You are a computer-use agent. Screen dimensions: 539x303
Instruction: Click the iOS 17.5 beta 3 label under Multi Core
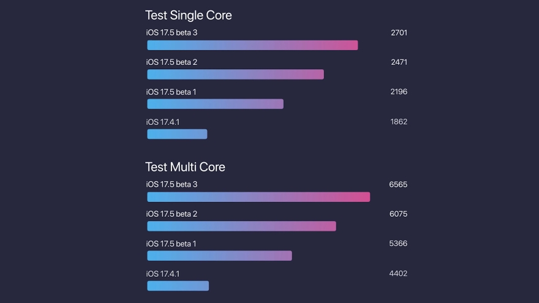171,184
